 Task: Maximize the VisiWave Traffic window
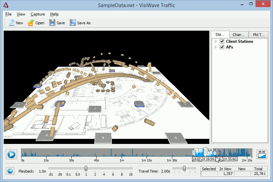pyautogui.click(x=251, y=4)
